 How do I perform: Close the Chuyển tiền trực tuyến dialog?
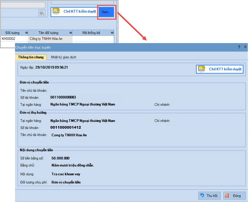point(245,47)
